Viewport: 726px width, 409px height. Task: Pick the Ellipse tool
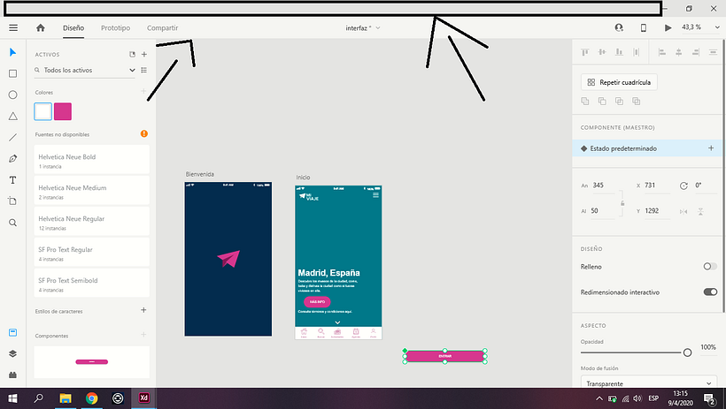click(13, 95)
